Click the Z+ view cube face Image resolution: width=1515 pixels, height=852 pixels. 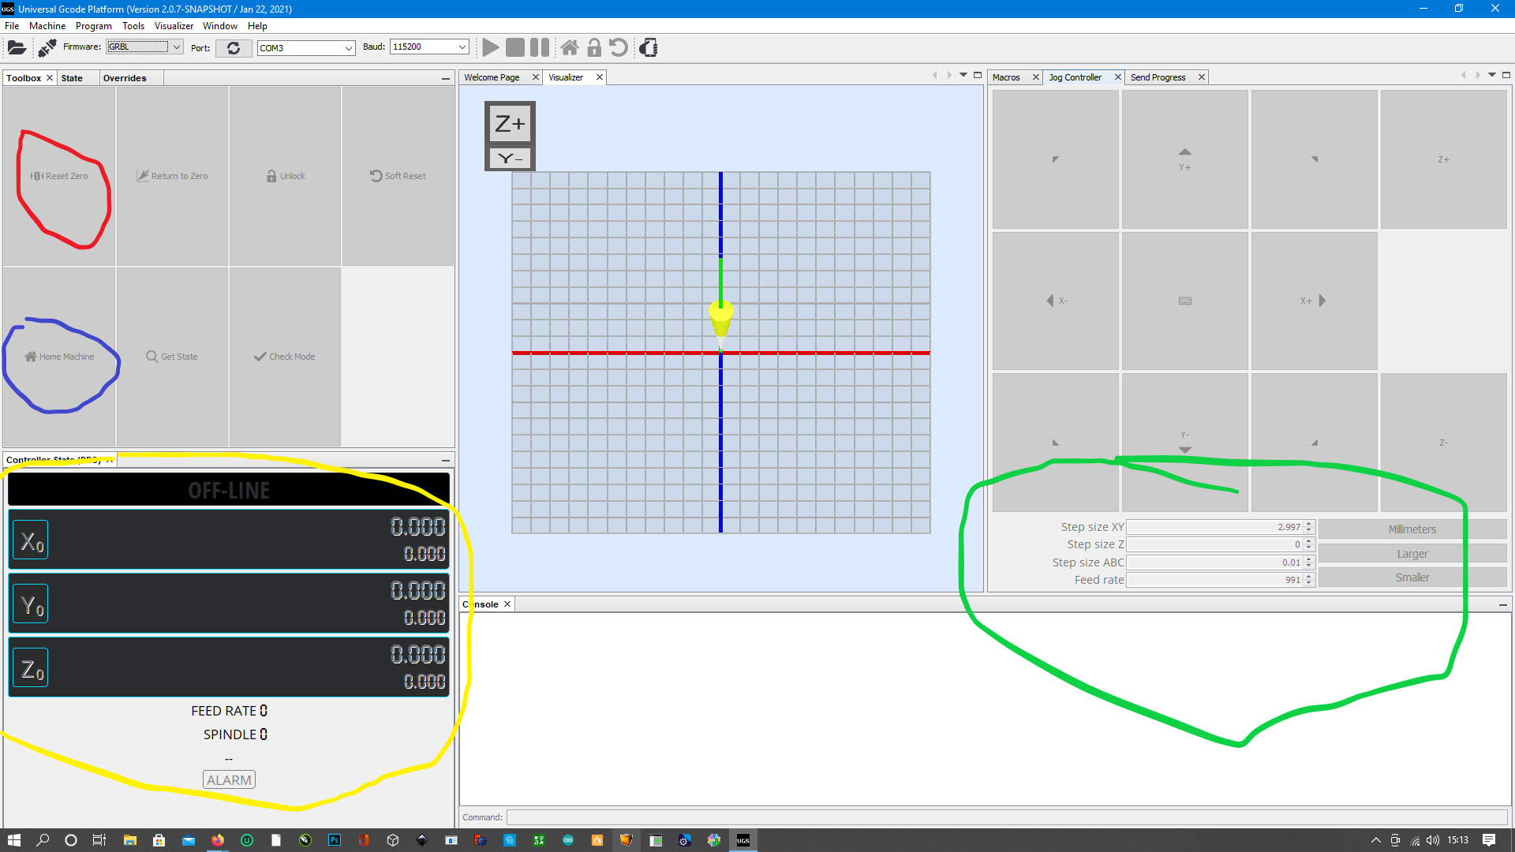coord(510,124)
